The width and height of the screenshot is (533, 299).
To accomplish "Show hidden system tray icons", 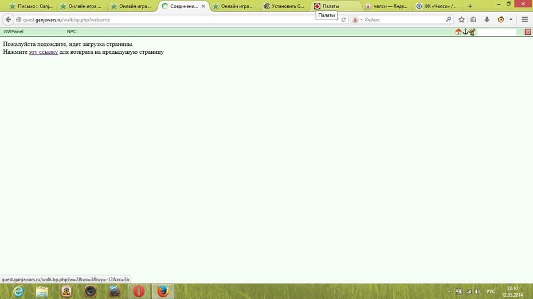I will 449,292.
